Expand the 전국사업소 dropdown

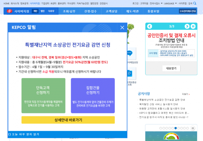click(156, 3)
